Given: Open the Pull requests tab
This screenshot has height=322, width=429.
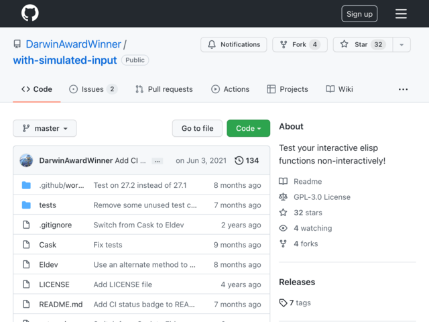Looking at the screenshot, I should point(164,89).
